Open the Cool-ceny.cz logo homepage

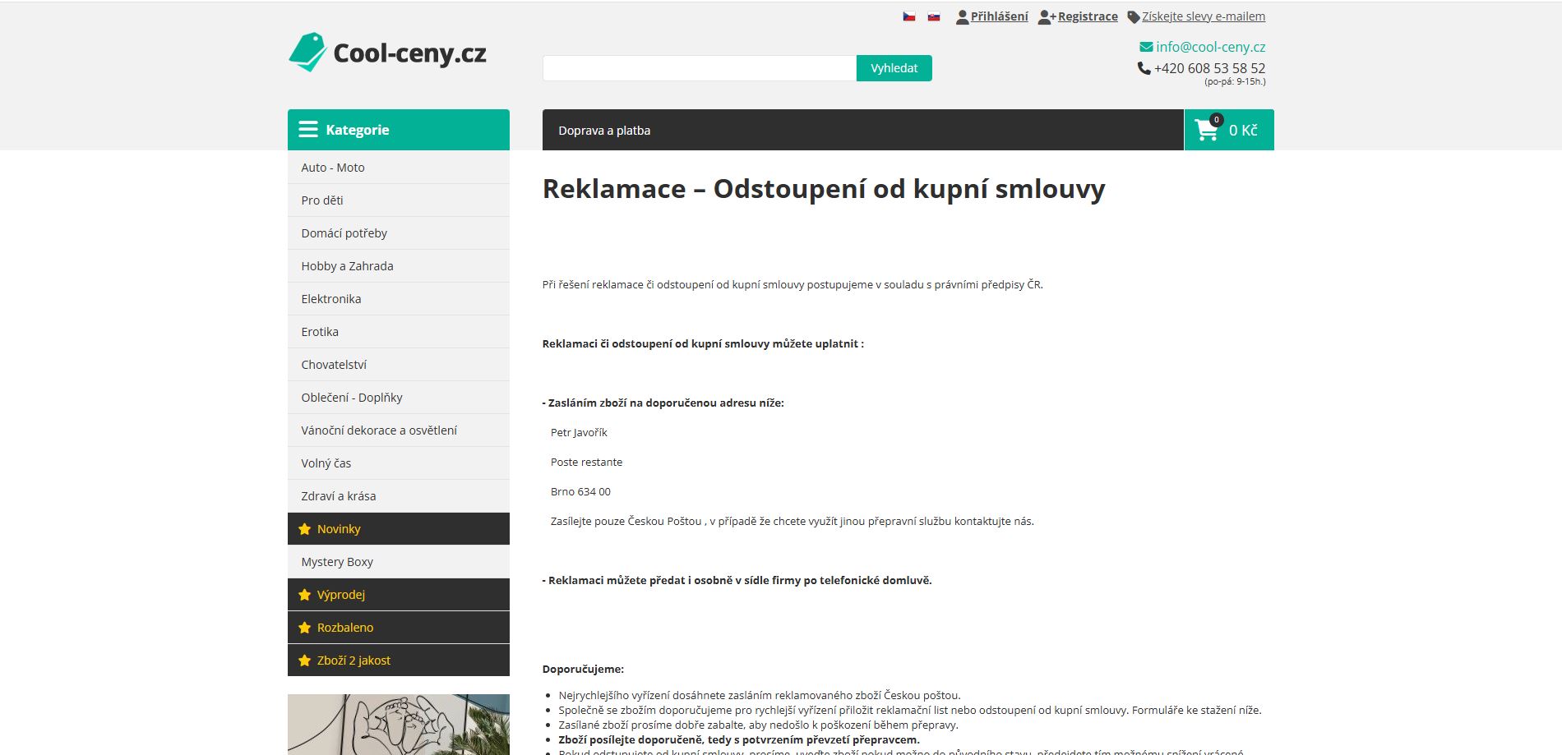(387, 53)
